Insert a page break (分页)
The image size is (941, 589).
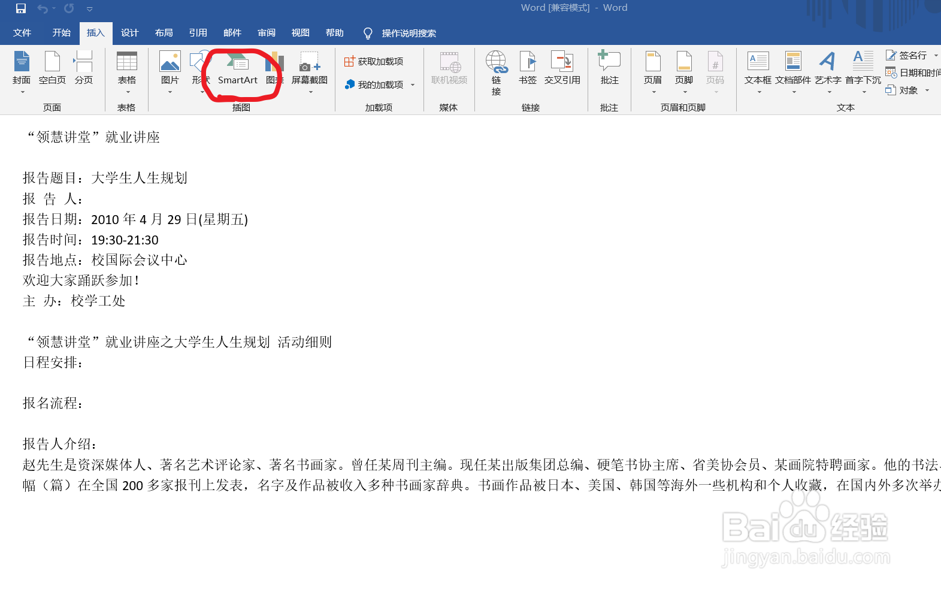[x=84, y=68]
